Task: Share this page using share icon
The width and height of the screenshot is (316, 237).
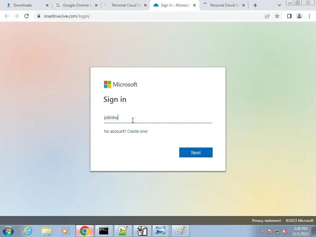Action: pyautogui.click(x=267, y=16)
